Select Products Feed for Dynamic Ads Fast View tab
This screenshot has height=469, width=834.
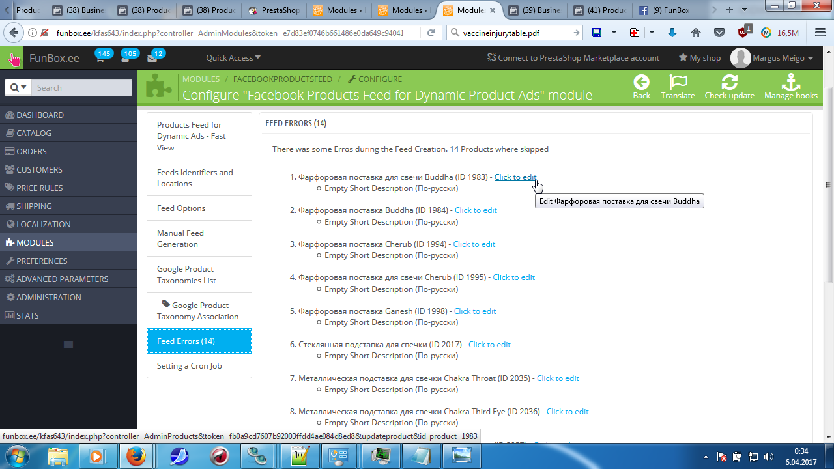(199, 136)
